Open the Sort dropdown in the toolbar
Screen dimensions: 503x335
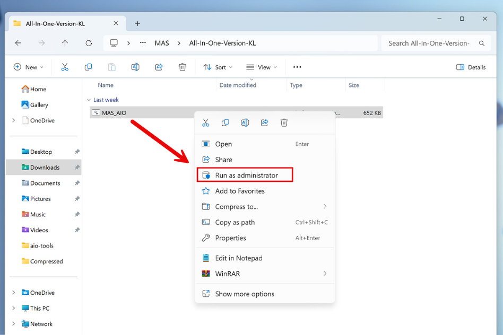coord(219,67)
